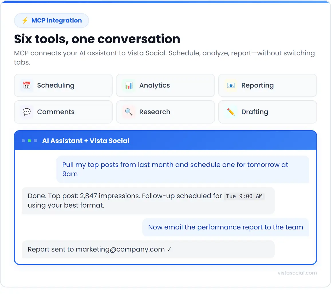Image resolution: width=331 pixels, height=294 pixels.
Task: Click the MCP Integration badge text
Action: click(x=56, y=21)
